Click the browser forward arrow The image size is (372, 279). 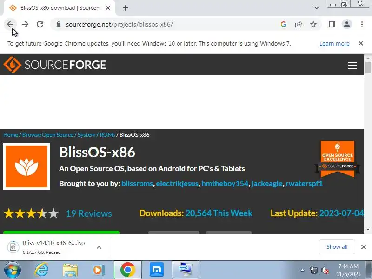coord(25,24)
